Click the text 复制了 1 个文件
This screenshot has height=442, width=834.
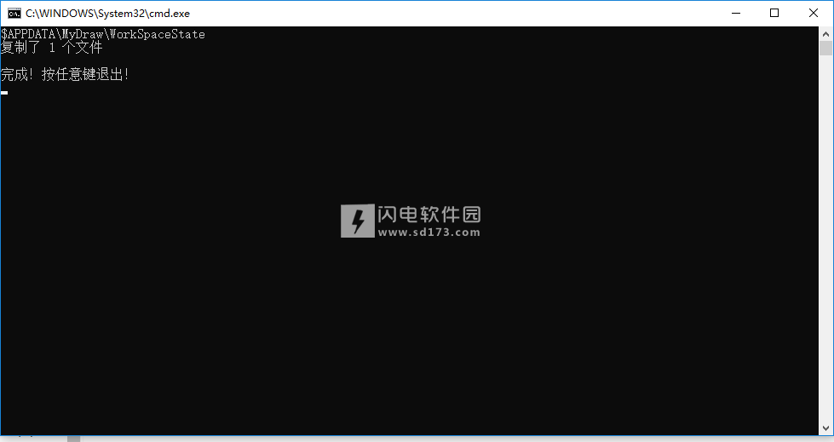(x=52, y=48)
